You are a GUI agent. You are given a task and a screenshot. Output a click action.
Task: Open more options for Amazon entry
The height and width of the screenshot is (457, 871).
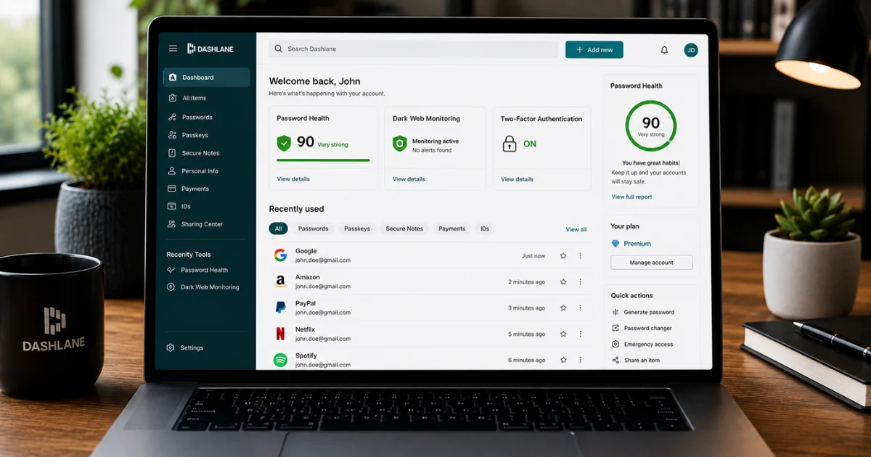[581, 282]
